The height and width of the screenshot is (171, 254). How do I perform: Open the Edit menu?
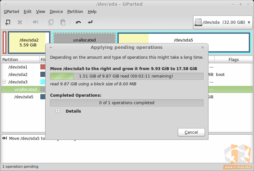[28, 12]
